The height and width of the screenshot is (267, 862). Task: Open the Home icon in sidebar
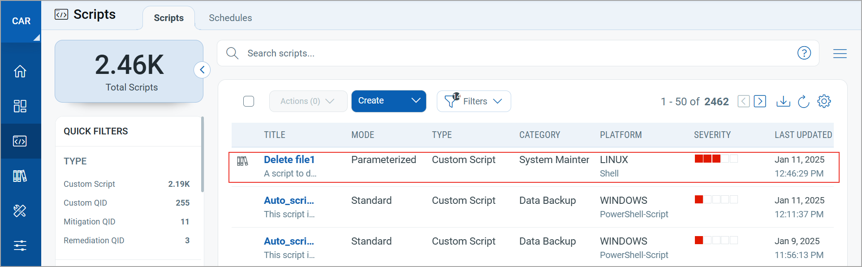click(20, 71)
